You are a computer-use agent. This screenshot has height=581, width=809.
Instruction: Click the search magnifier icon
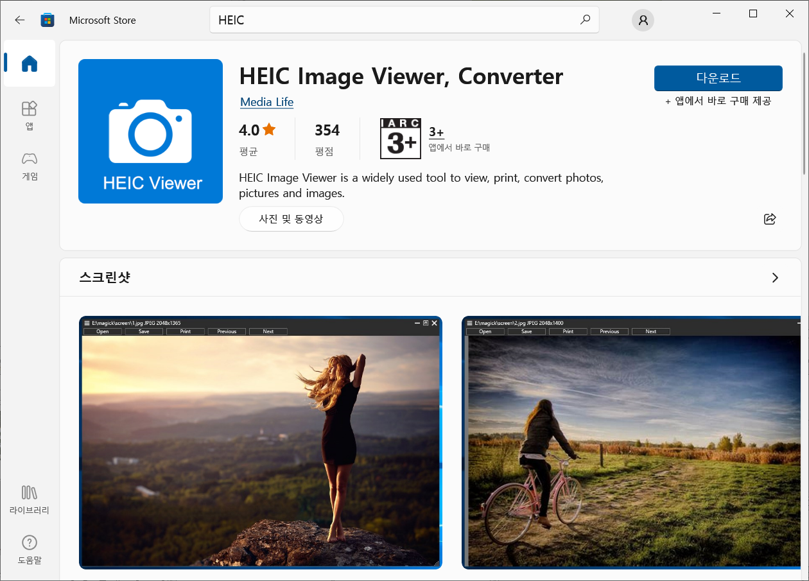[x=585, y=20]
